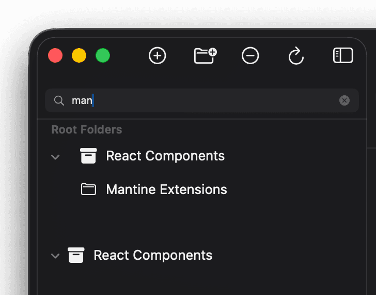Toggle the sidebar panel icon

(343, 55)
